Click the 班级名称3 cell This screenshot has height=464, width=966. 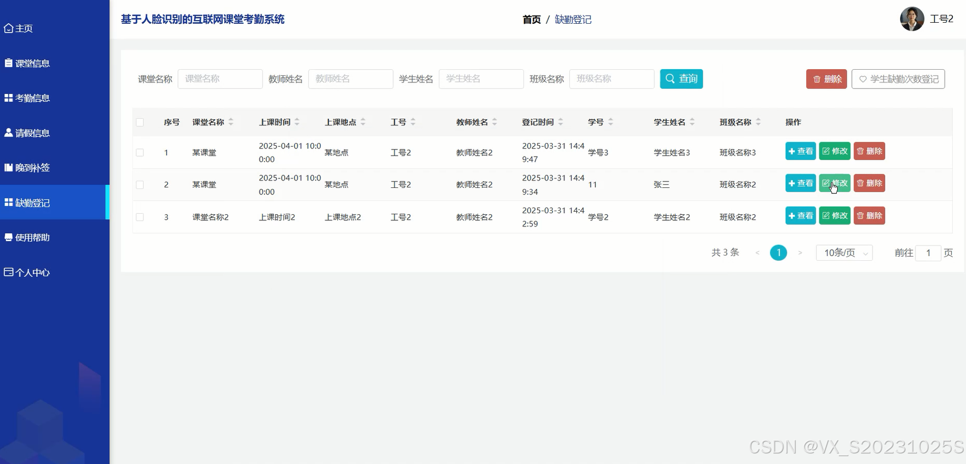738,153
